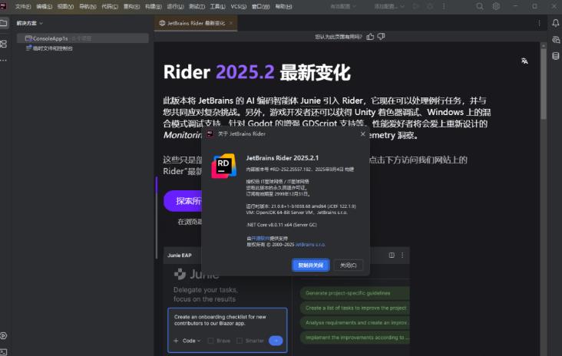Open the 帮助(H) menu
The height and width of the screenshot is (356, 562).
coord(283,6)
